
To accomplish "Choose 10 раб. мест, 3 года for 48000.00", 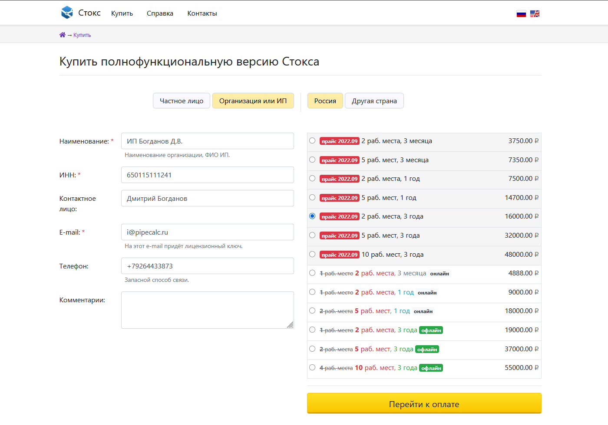I will (312, 254).
